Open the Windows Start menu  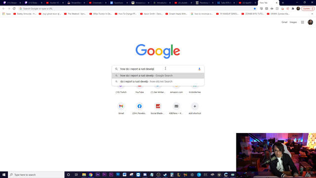(4, 175)
